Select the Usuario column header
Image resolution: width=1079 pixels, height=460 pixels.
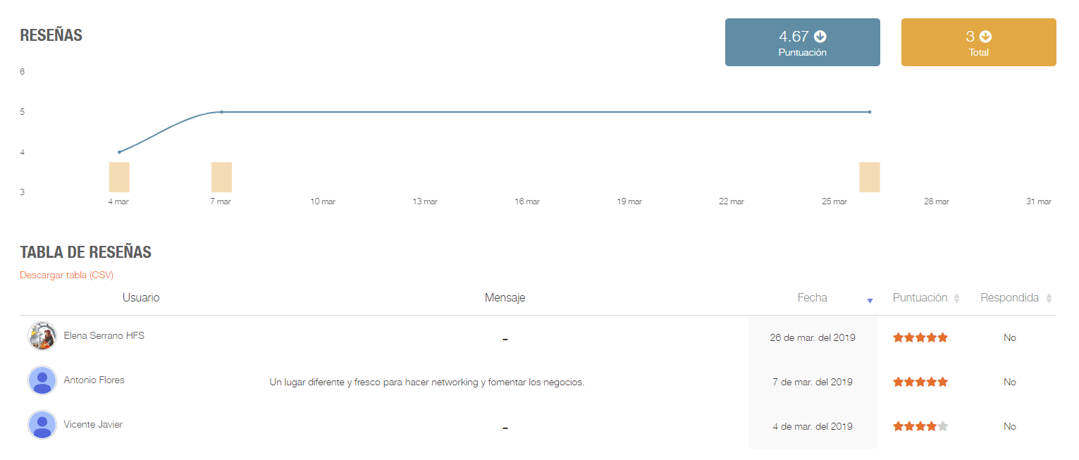pyautogui.click(x=141, y=298)
